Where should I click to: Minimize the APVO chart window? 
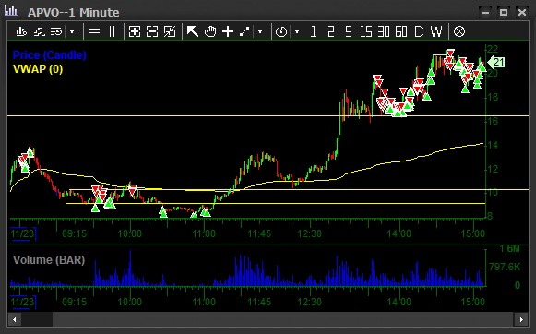coord(484,13)
